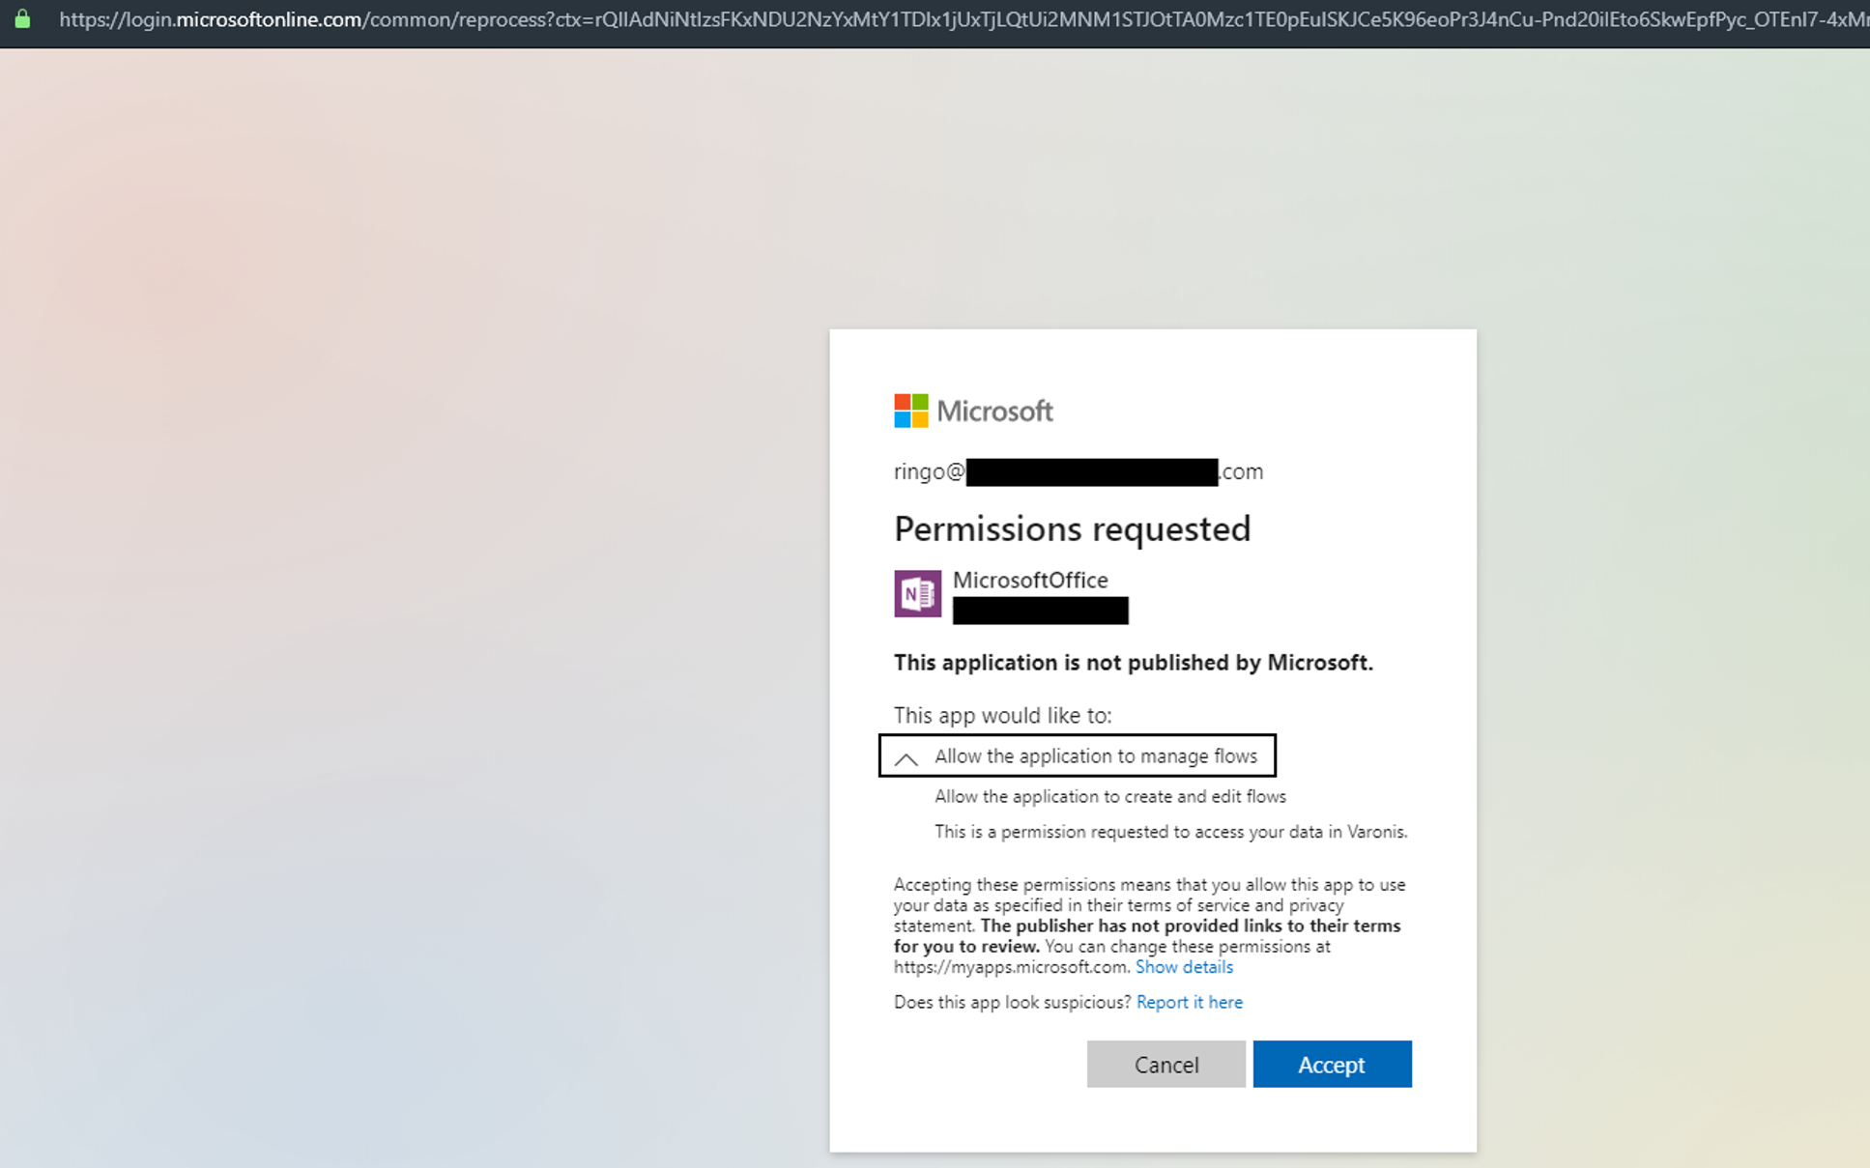Click the "Permissions requested" heading
This screenshot has height=1168, width=1870.
click(1073, 528)
